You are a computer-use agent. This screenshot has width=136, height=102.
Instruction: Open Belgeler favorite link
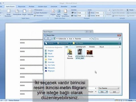pyautogui.click(x=49, y=51)
